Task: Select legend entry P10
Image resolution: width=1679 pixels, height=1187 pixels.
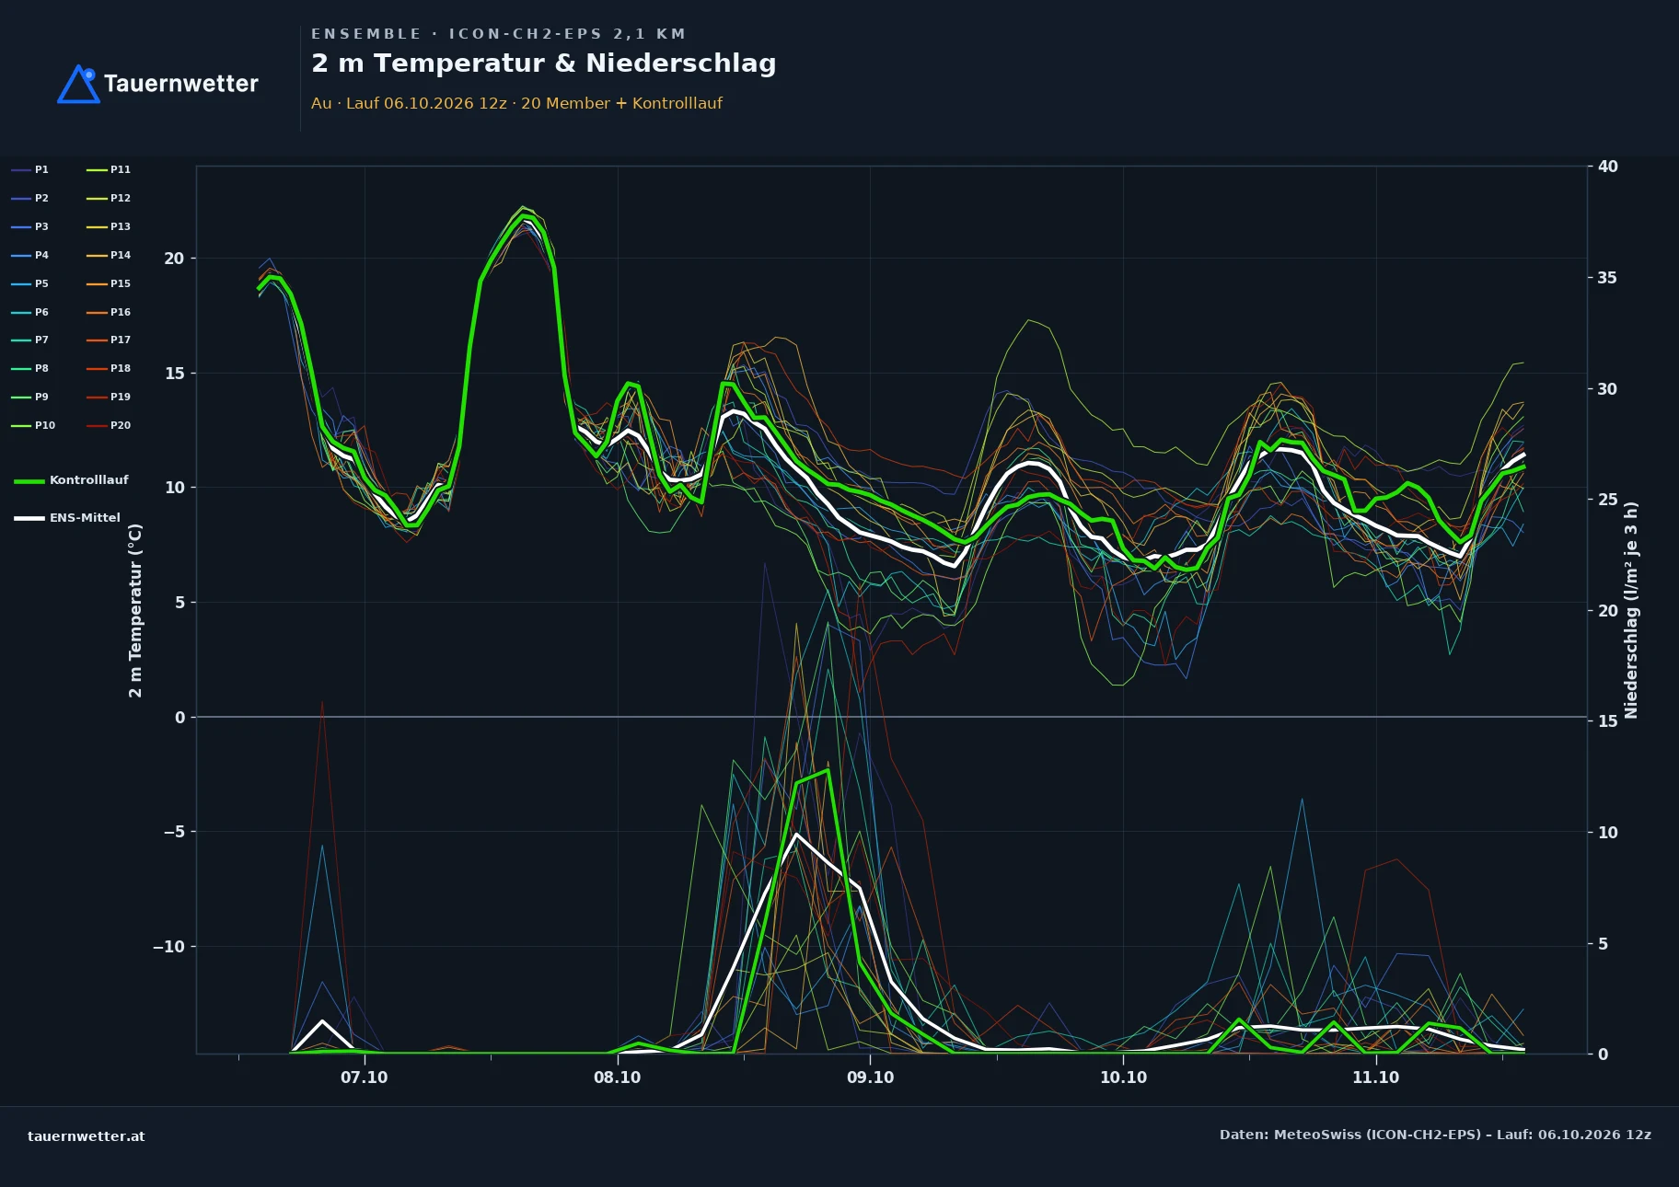Action: pos(33,426)
